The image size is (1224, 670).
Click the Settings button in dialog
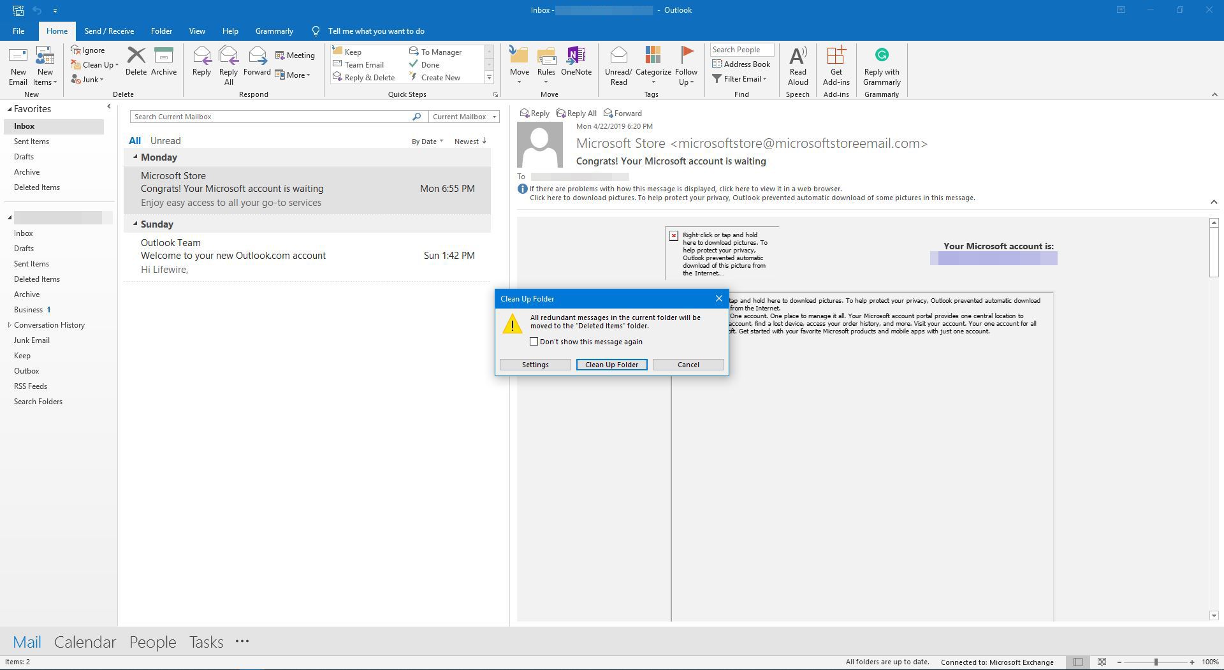click(x=535, y=365)
